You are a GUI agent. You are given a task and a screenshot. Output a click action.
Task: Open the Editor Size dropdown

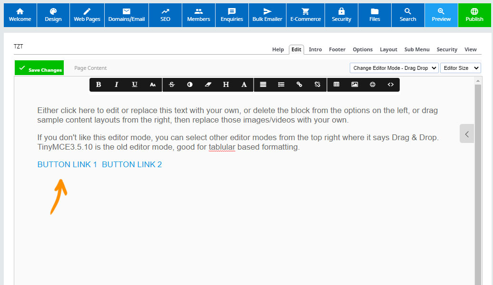(460, 68)
